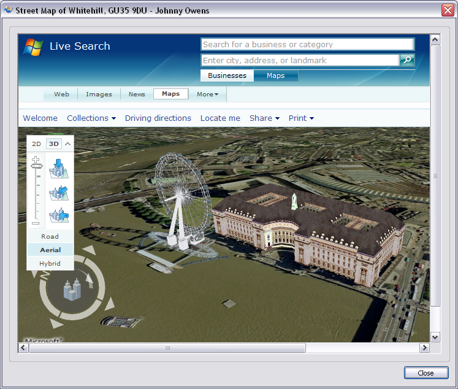This screenshot has height=389, width=458.
Task: Switch to the Images tab
Action: (x=99, y=94)
